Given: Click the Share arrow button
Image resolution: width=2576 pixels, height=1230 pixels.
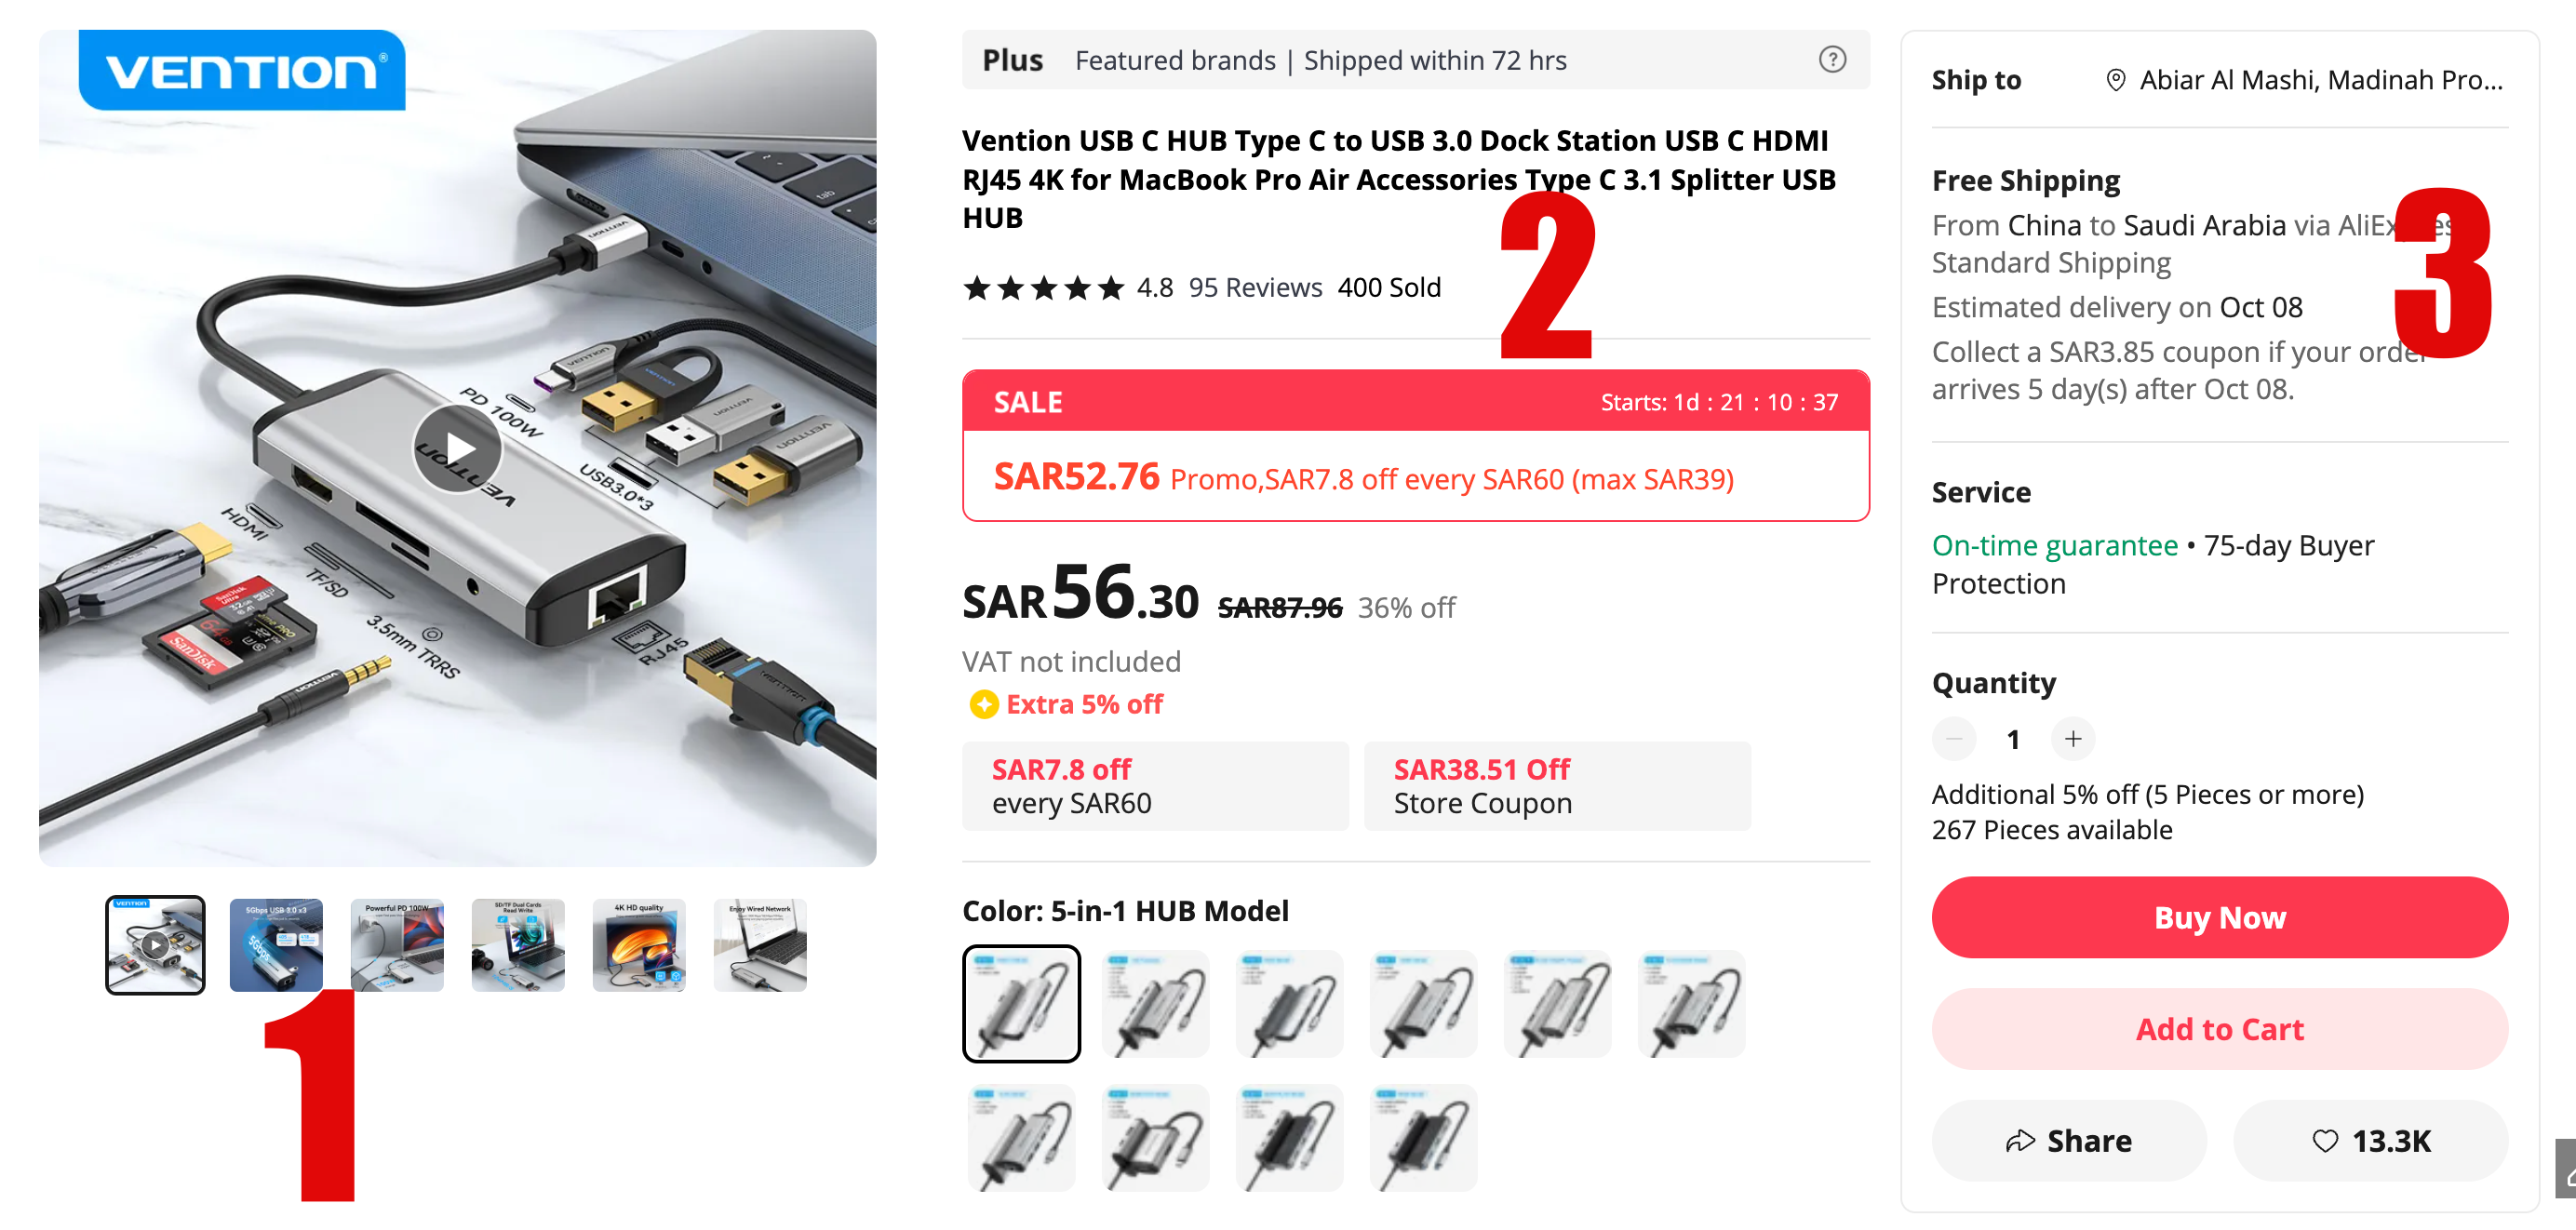Looking at the screenshot, I should [2068, 1141].
